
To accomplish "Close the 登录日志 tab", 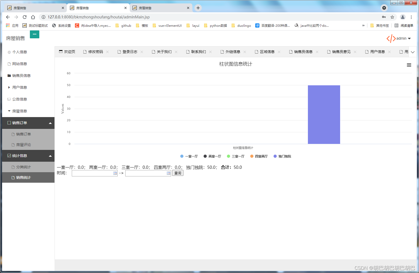I will point(142,52).
